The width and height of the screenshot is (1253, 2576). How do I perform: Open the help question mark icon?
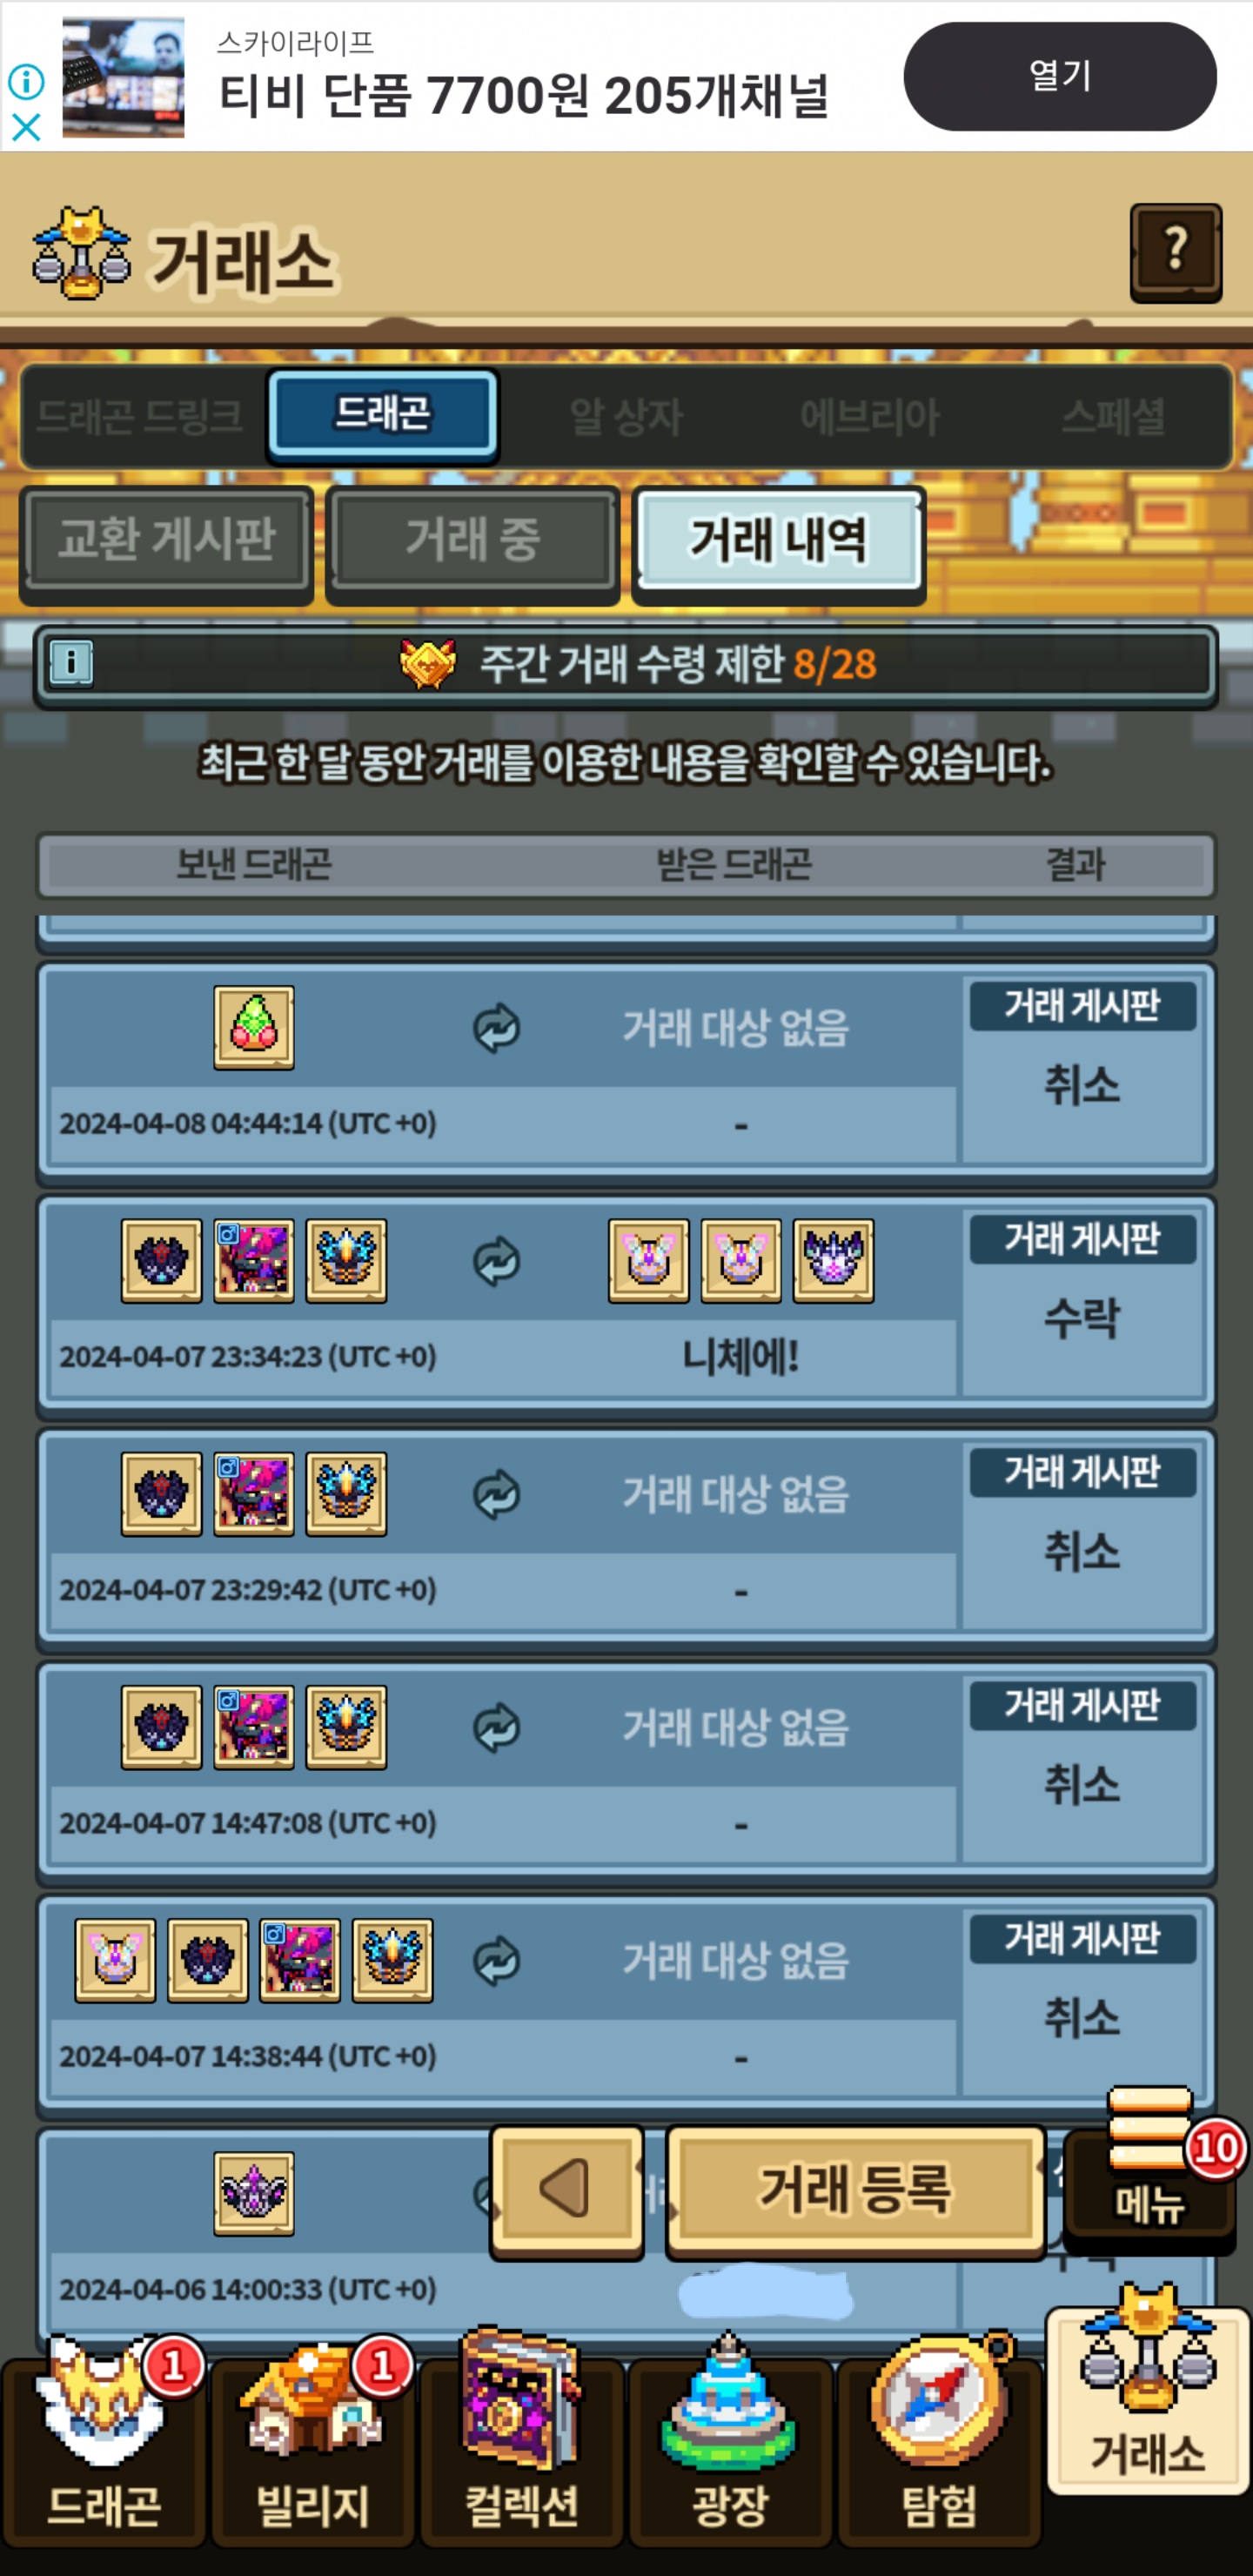(x=1176, y=252)
